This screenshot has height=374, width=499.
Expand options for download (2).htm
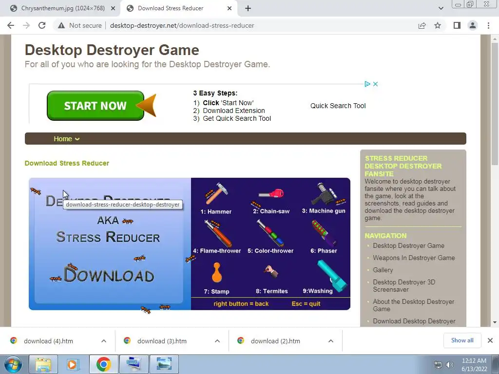pos(331,341)
